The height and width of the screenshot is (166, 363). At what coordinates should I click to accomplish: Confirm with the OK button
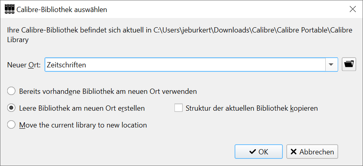[259, 152]
